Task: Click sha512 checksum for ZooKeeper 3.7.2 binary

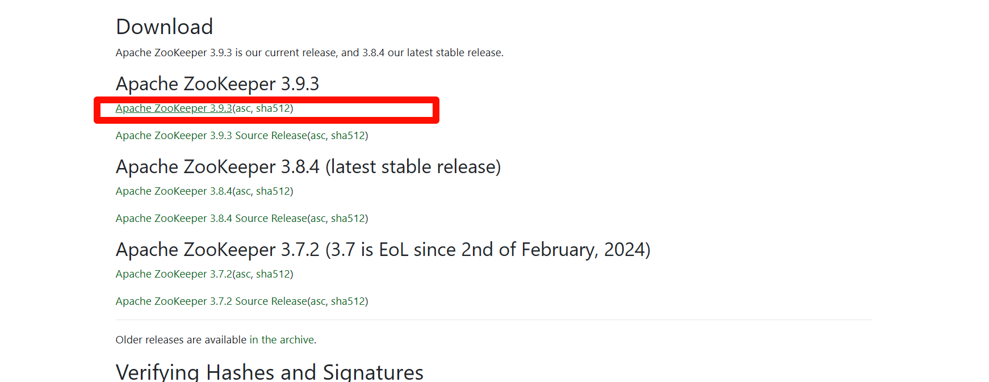Action: coord(273,274)
